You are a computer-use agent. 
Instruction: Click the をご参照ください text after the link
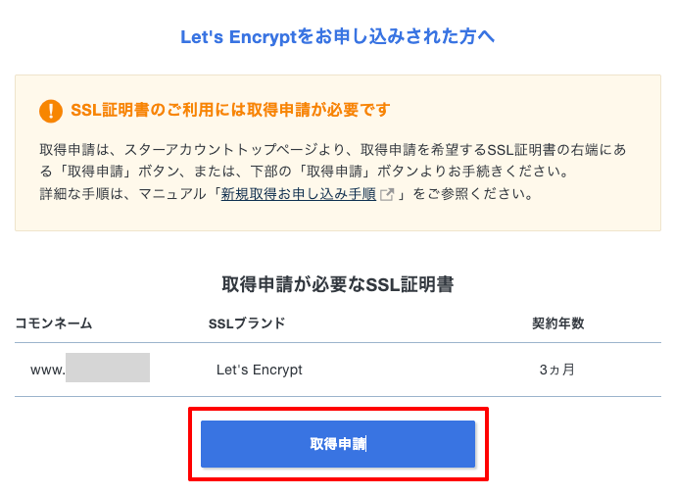coord(471,194)
